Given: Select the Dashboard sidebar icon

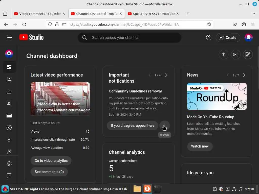Looking at the screenshot, I should pyautogui.click(x=9, y=67).
